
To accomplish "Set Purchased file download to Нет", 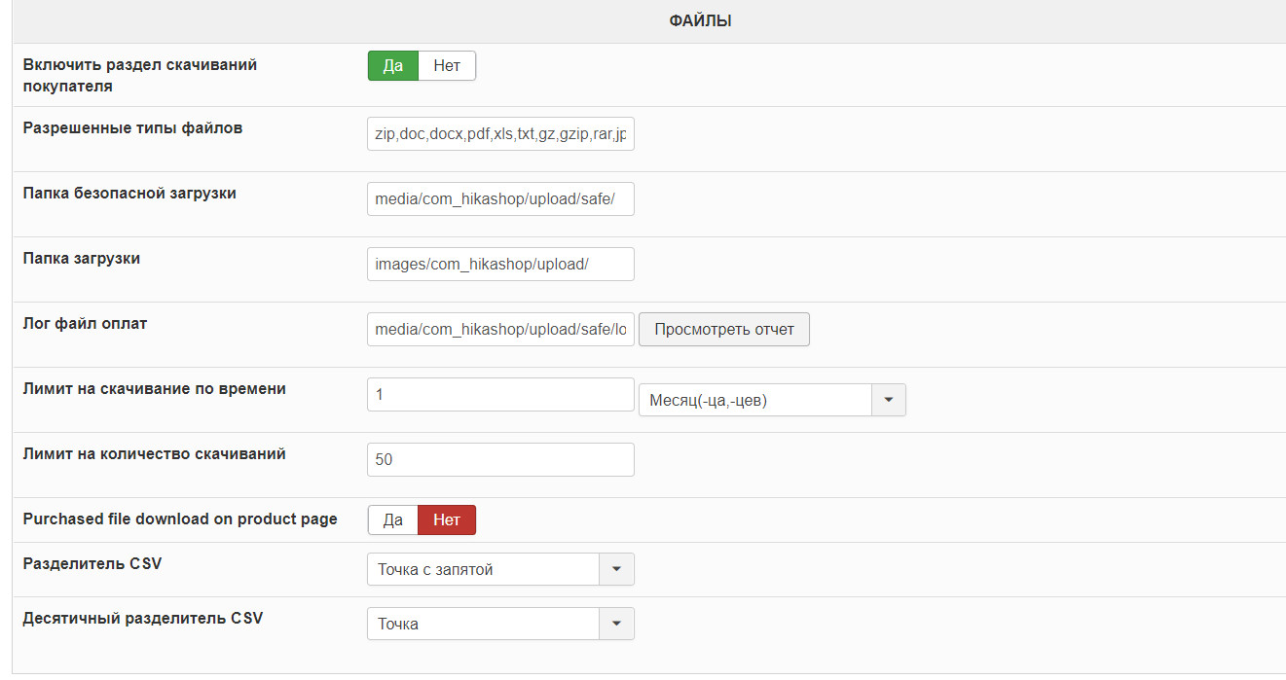I will pyautogui.click(x=447, y=520).
